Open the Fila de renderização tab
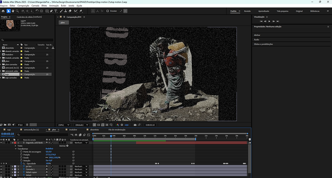 pyautogui.click(x=117, y=130)
